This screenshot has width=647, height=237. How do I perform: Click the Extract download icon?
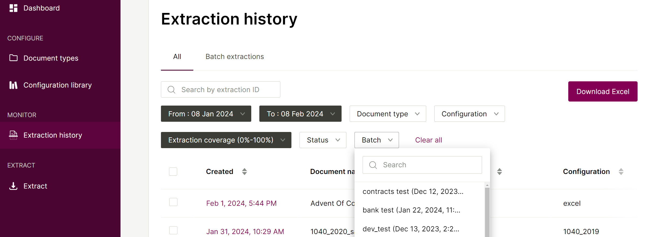pos(13,186)
